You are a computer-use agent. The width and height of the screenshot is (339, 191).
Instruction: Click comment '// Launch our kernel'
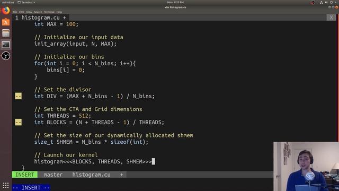pos(66,155)
